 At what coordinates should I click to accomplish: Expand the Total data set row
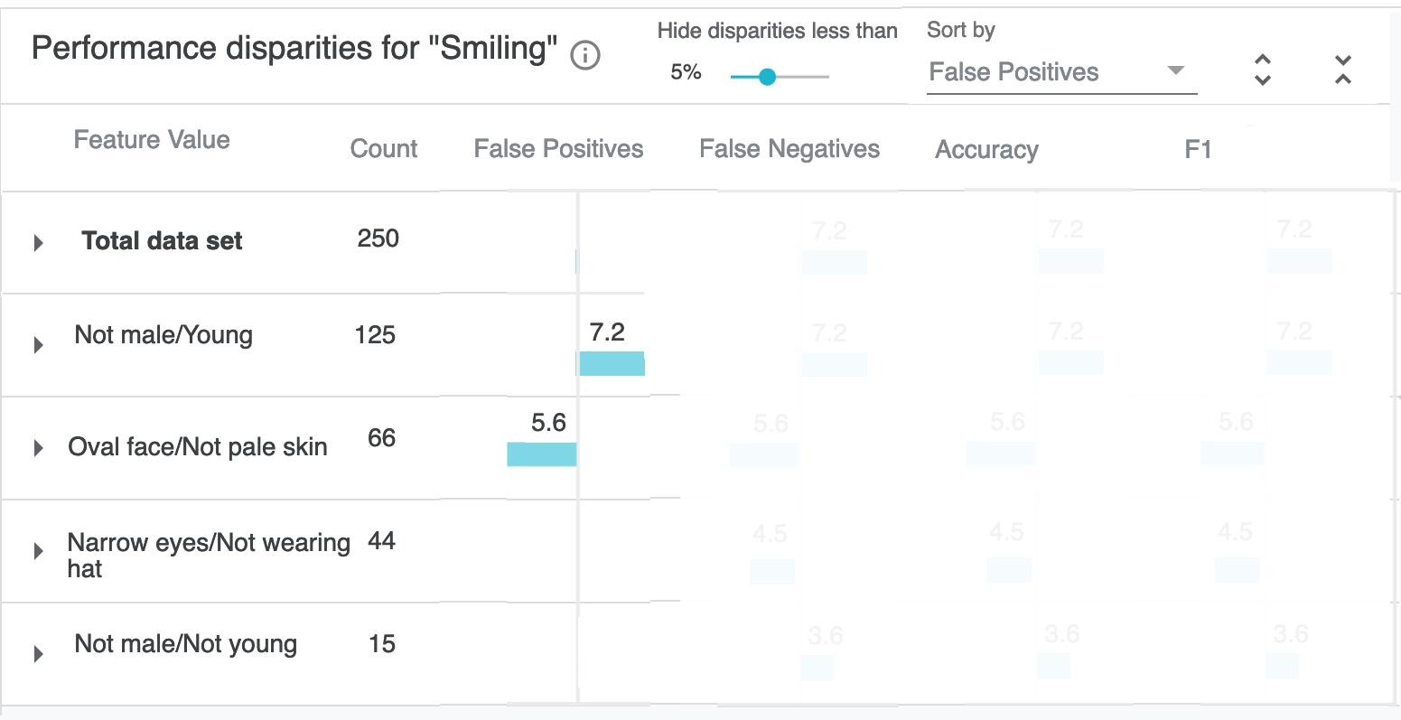pos(39,242)
